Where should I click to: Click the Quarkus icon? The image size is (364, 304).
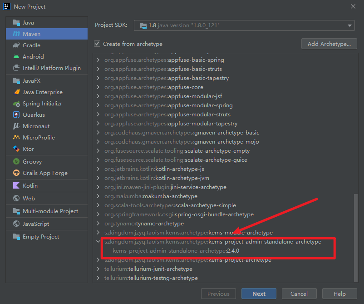click(16, 115)
